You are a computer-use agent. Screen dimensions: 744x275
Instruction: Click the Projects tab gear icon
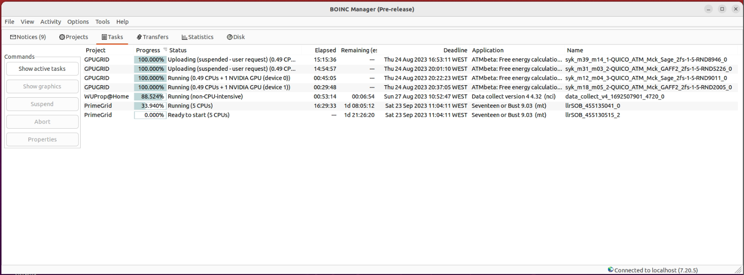62,37
